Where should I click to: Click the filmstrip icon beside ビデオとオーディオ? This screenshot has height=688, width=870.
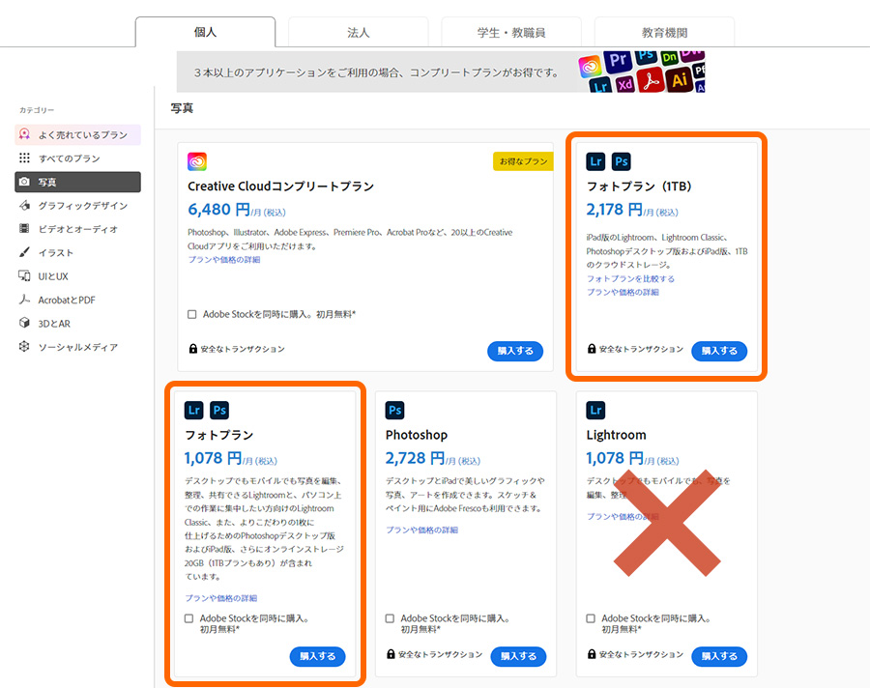(24, 229)
